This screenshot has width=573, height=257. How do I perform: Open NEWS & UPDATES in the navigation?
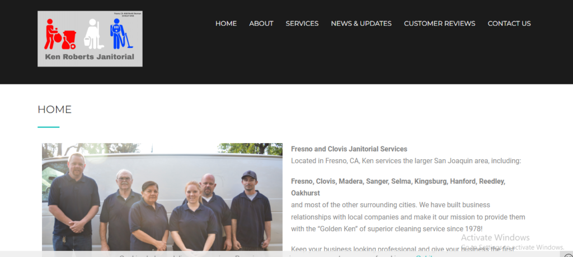pos(361,23)
